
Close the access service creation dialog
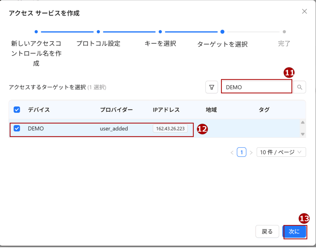click(x=304, y=11)
